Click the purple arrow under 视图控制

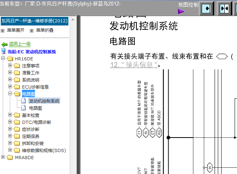click(182, 11)
